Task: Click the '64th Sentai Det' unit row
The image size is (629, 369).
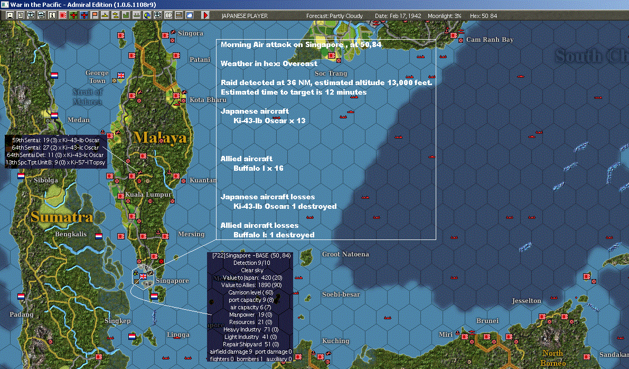Action: tap(55, 154)
